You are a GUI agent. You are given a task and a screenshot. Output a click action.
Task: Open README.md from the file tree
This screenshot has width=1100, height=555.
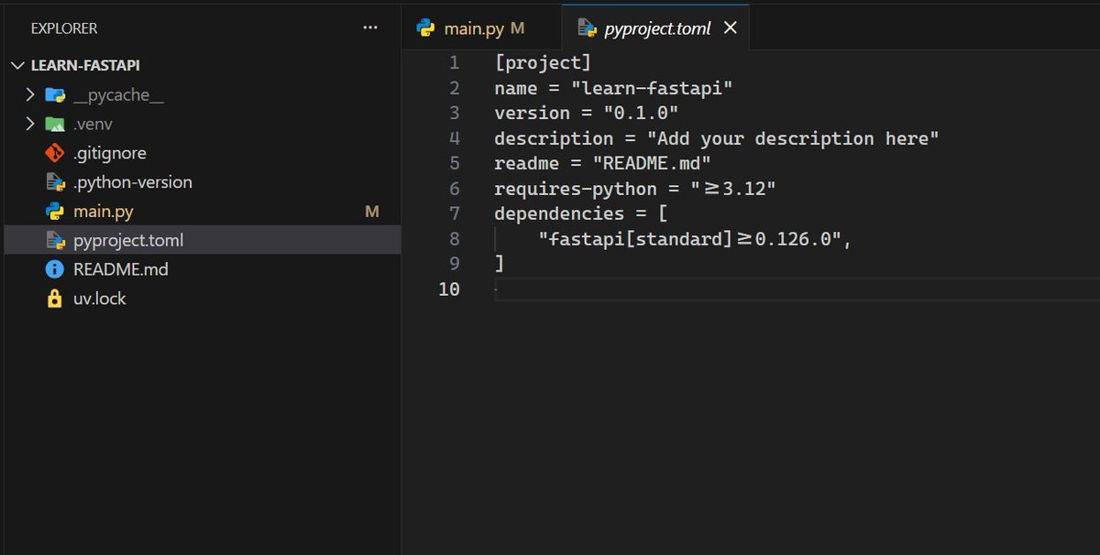coord(121,269)
